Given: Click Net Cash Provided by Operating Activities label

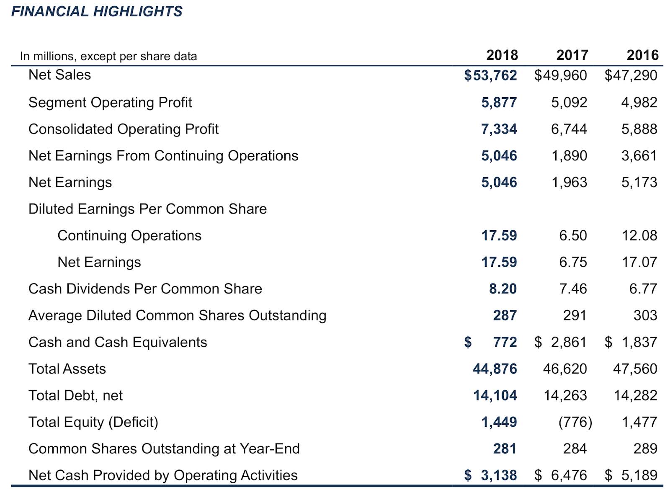Looking at the screenshot, I should [163, 476].
